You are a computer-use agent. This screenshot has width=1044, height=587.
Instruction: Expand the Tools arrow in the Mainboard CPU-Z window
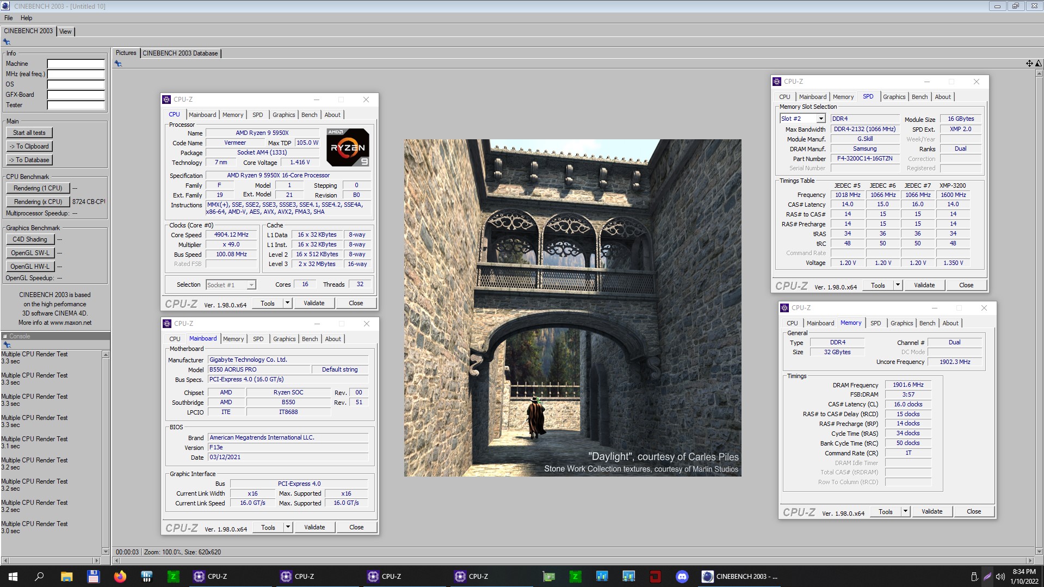288,527
